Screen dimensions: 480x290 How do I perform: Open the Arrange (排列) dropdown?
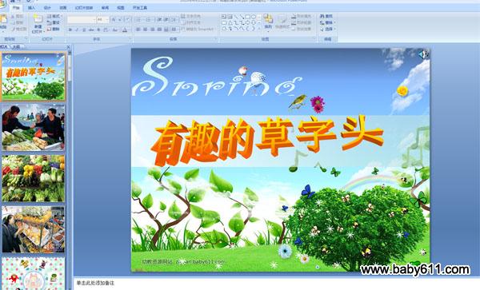pyautogui.click(x=268, y=22)
